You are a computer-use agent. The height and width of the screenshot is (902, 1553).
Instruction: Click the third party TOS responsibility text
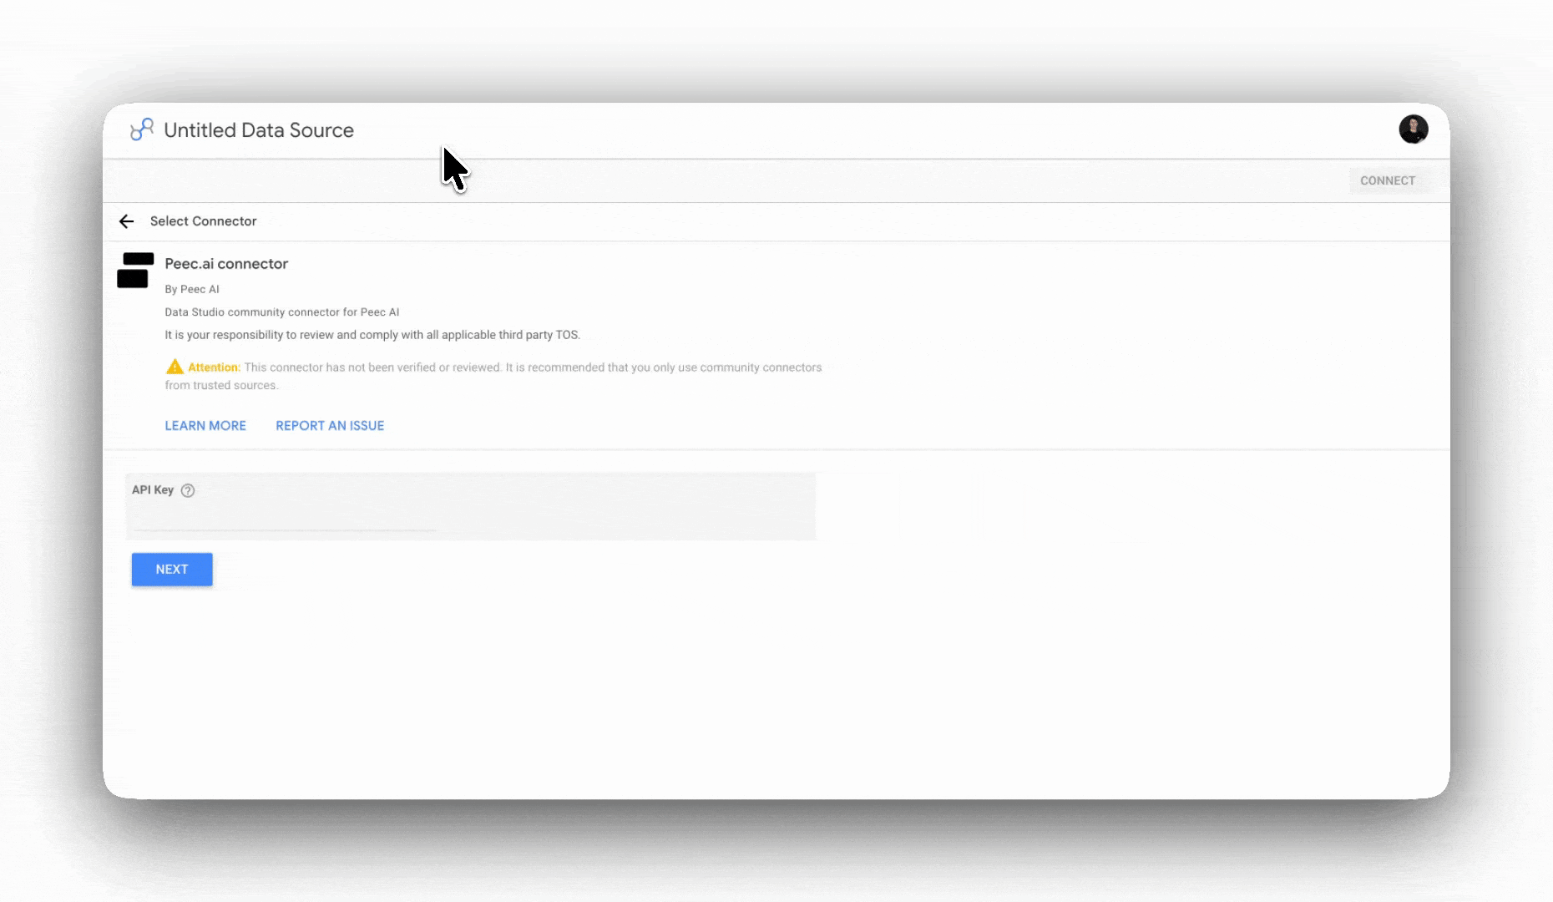click(x=372, y=335)
